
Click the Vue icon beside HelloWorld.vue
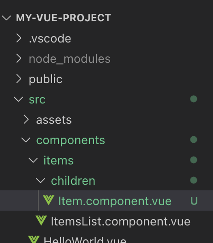(34, 239)
